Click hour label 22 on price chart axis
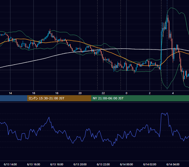 [103, 93]
